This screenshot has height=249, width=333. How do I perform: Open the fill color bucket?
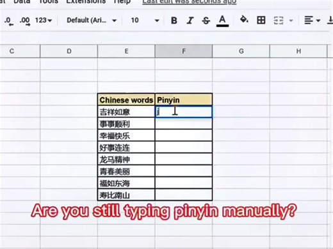coord(244,20)
